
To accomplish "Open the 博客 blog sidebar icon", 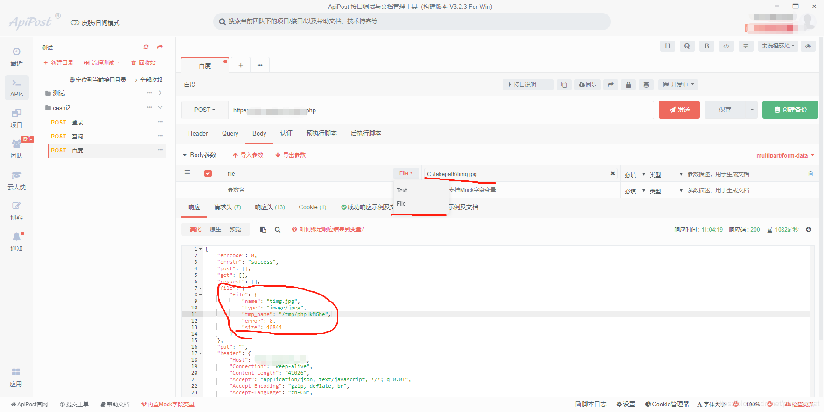I will click(x=16, y=211).
